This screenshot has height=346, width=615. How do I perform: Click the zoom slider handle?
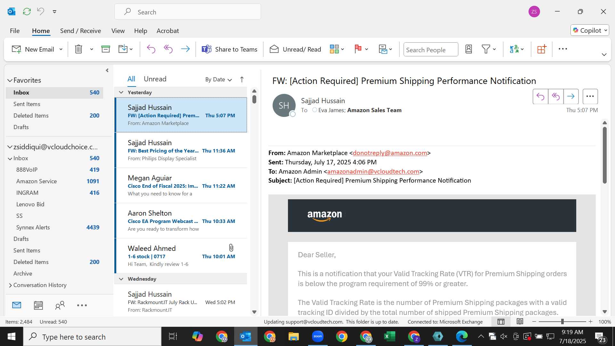(562, 322)
